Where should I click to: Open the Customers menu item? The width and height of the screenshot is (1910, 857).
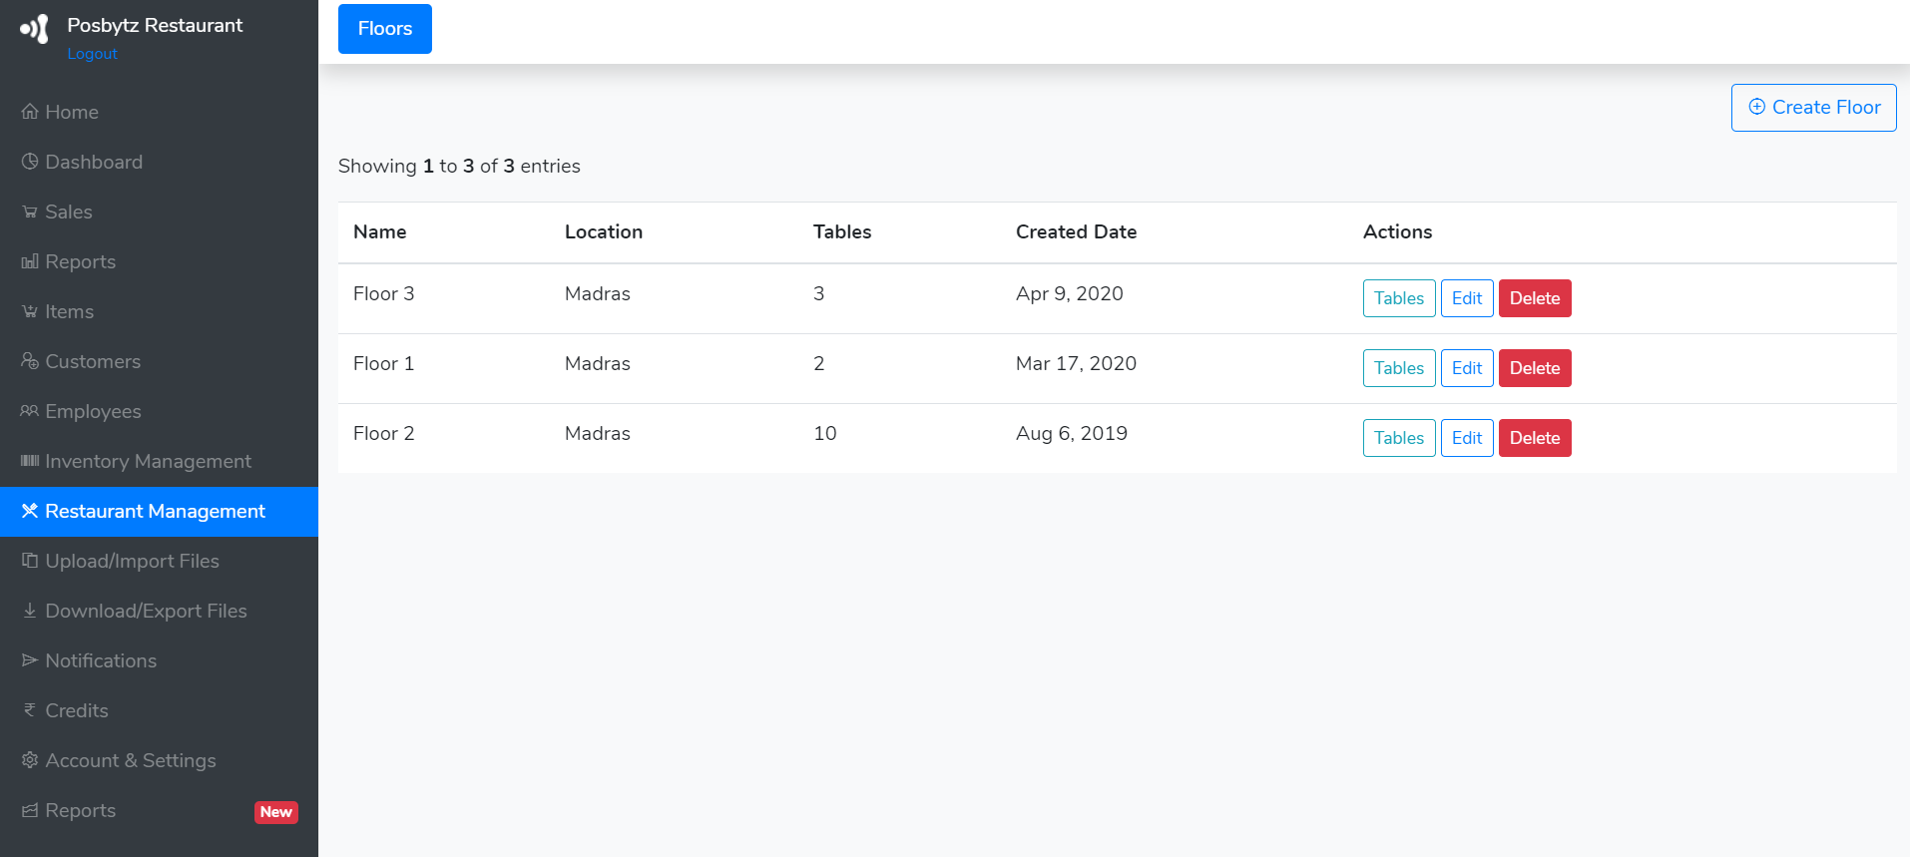coord(93,362)
